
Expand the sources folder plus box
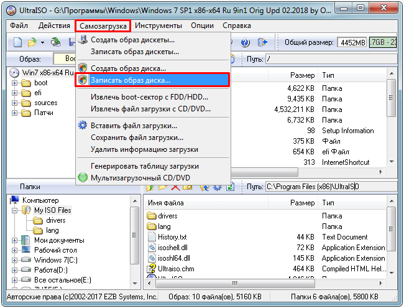(15, 103)
